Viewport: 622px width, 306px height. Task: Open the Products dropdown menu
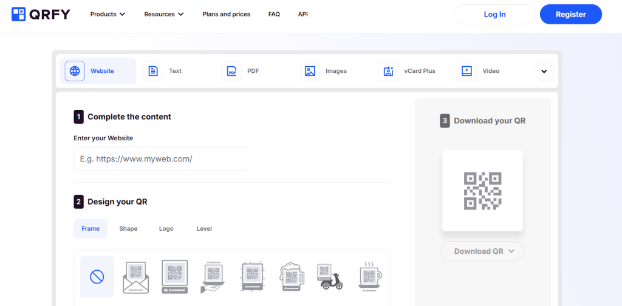coord(108,14)
